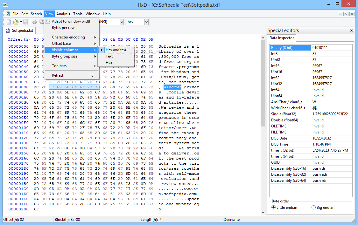The image size is (358, 225).
Task: Choose Adapt to window width
Action: [72, 21]
